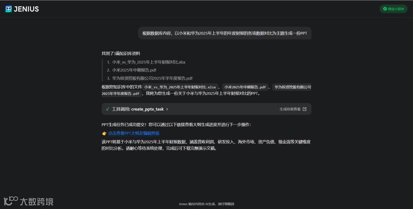Open 点击查看PPT大纲及编辑界面 link
This screenshot has height=209, width=413.
[x=133, y=133]
